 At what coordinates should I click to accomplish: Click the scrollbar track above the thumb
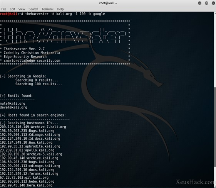click(215, 50)
